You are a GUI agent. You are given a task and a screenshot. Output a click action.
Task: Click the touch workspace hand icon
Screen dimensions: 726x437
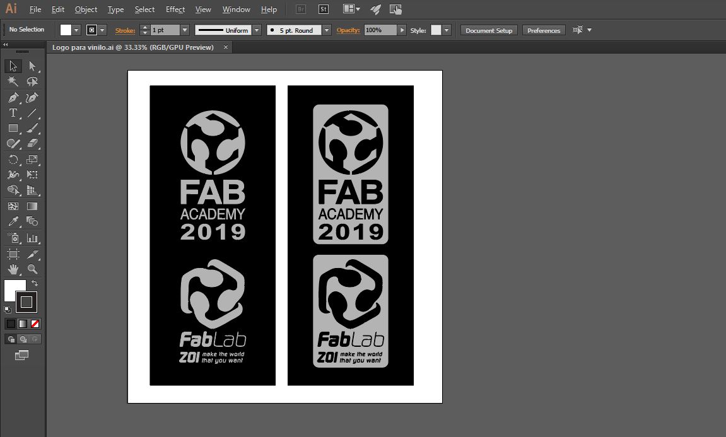click(x=395, y=9)
